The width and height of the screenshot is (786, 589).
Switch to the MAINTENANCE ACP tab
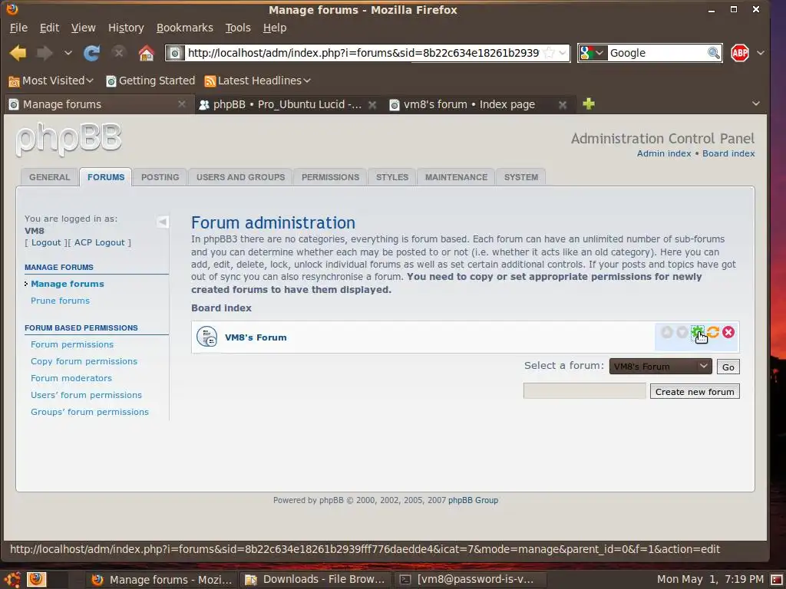click(x=456, y=177)
